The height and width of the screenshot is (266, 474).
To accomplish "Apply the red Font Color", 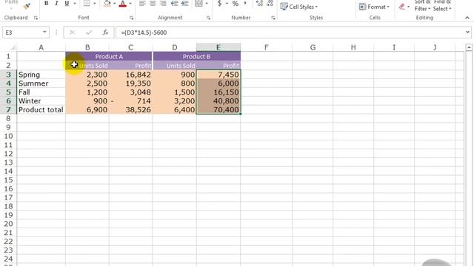I will coord(123,3).
